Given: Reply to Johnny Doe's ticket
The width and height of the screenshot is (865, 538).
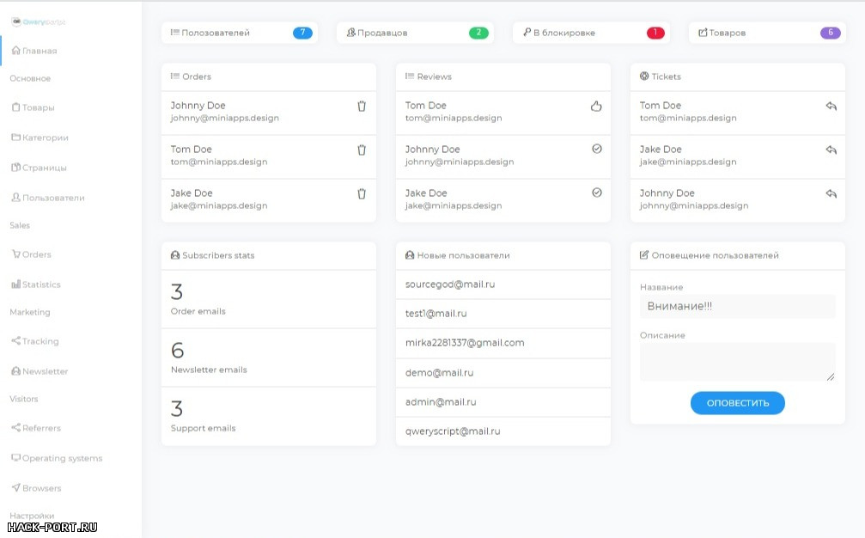Looking at the screenshot, I should click(x=831, y=193).
